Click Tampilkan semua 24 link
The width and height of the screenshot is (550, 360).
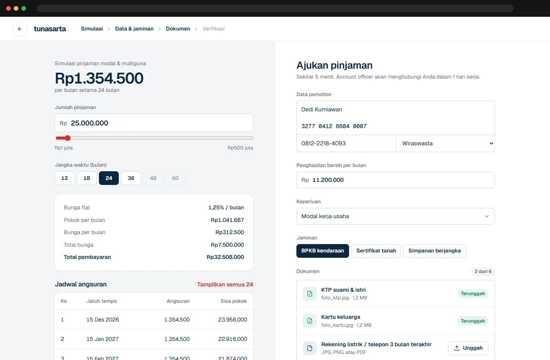point(225,284)
